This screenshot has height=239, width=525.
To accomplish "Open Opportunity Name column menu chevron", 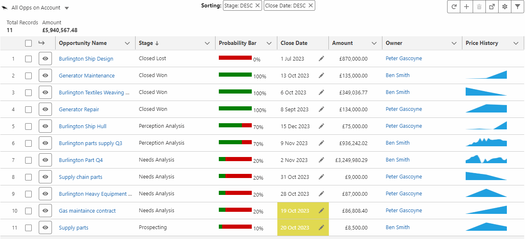I will (127, 43).
